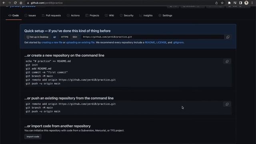The image size is (256, 144).
Task: Open the Pull requests tab
Action: (51, 16)
